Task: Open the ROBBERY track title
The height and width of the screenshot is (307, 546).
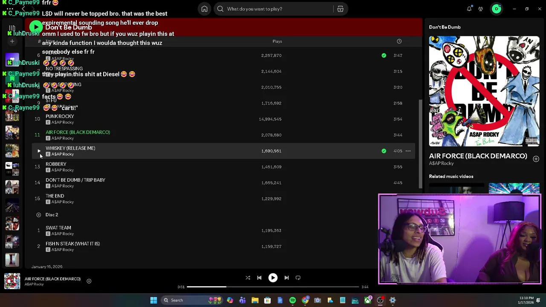Action: pos(56,164)
